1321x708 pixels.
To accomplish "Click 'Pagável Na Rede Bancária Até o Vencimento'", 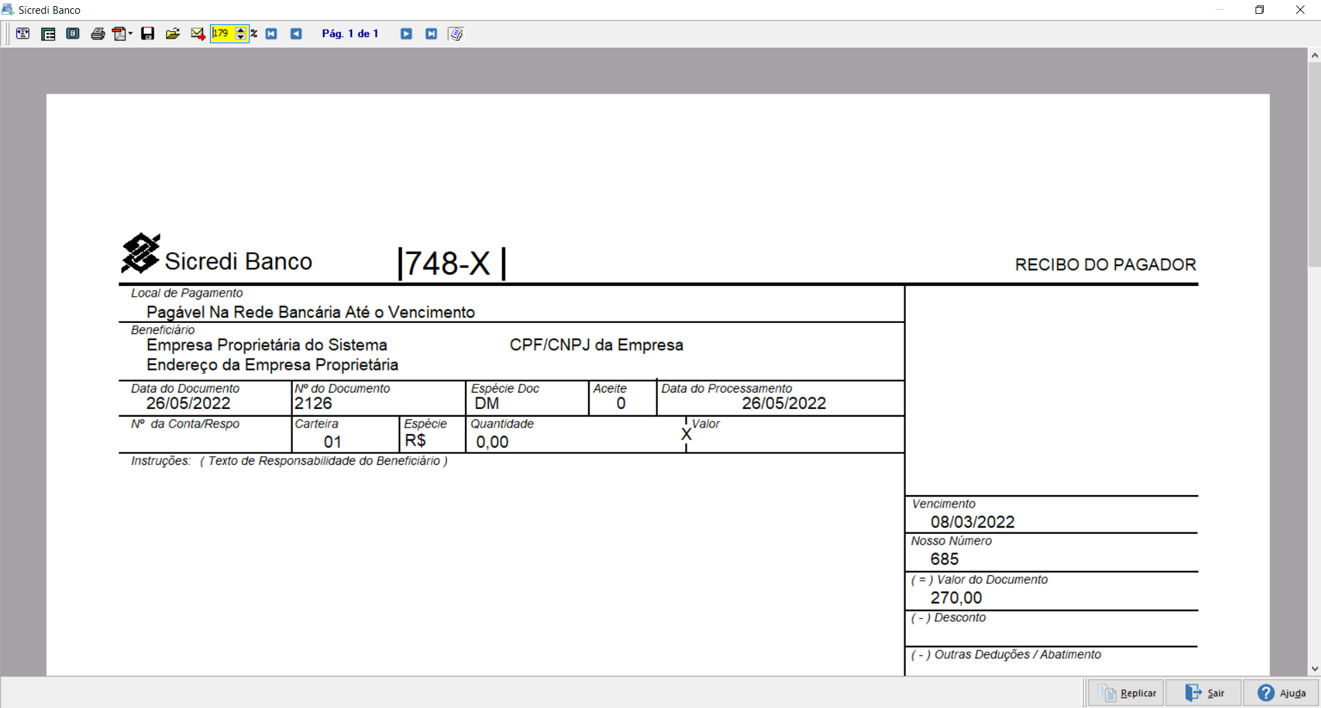I will point(311,312).
